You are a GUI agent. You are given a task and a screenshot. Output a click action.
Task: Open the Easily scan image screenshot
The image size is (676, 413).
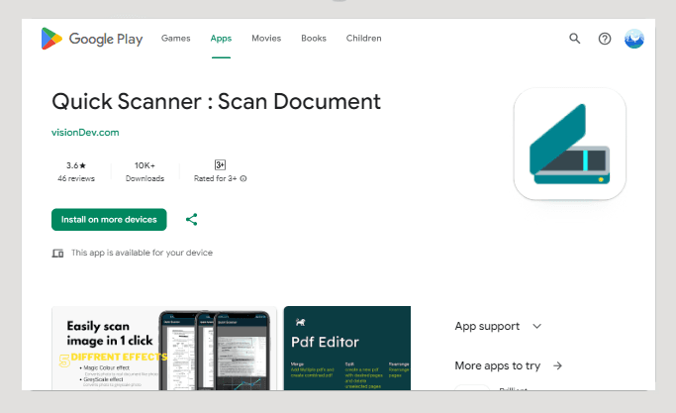164,349
